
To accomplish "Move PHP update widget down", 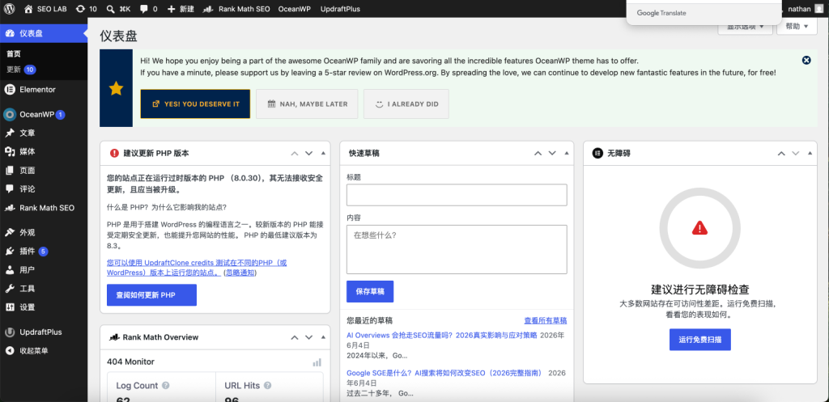I will click(x=308, y=153).
